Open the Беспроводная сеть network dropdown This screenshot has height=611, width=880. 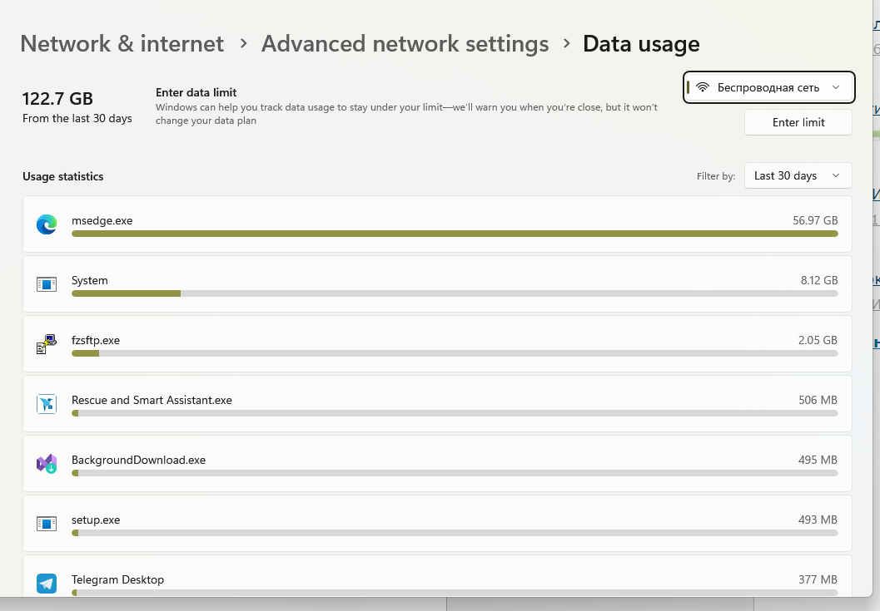click(x=769, y=87)
